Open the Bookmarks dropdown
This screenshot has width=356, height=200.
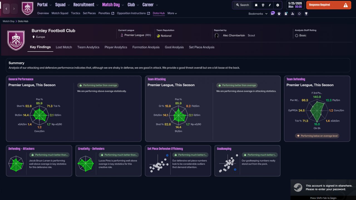click(258, 14)
